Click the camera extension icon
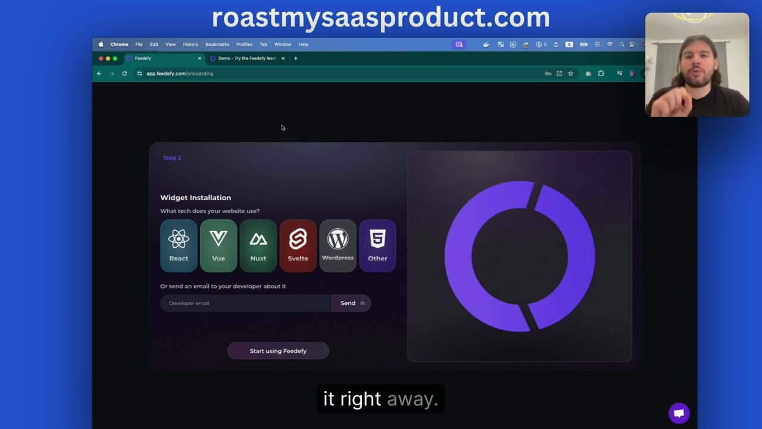The image size is (762, 429). (588, 73)
